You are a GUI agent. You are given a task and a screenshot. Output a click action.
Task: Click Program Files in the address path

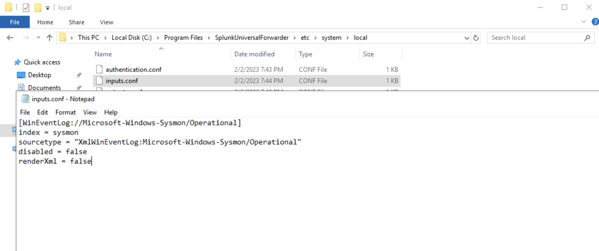[x=183, y=38]
